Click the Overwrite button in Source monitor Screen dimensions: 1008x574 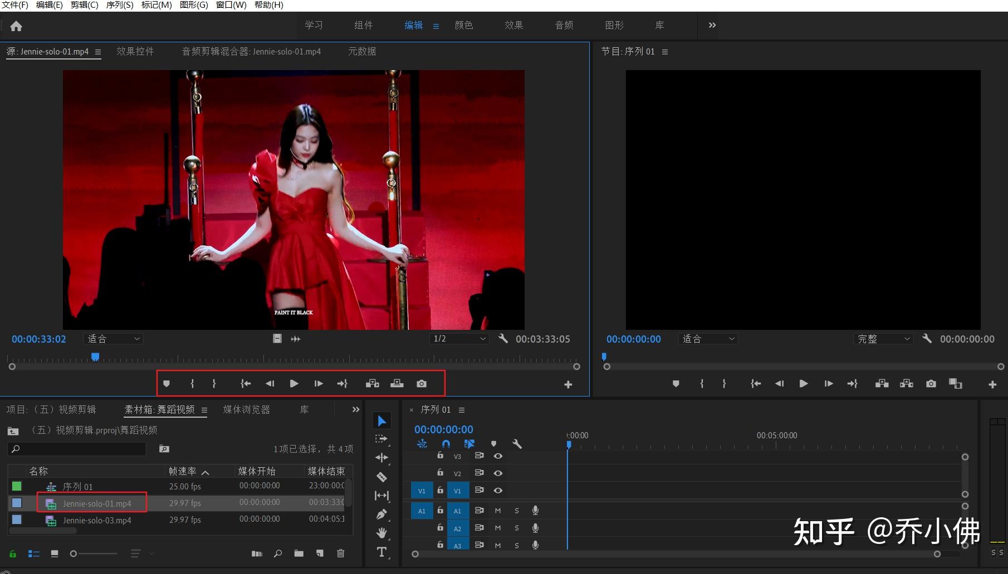tap(397, 384)
